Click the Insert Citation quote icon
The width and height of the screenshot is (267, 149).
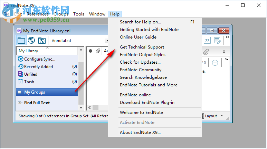point(207,40)
